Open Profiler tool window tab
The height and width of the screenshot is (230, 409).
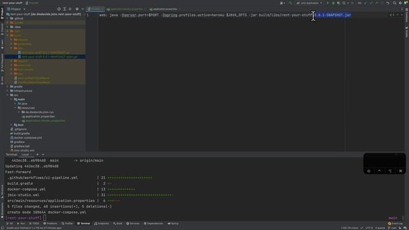67,224
